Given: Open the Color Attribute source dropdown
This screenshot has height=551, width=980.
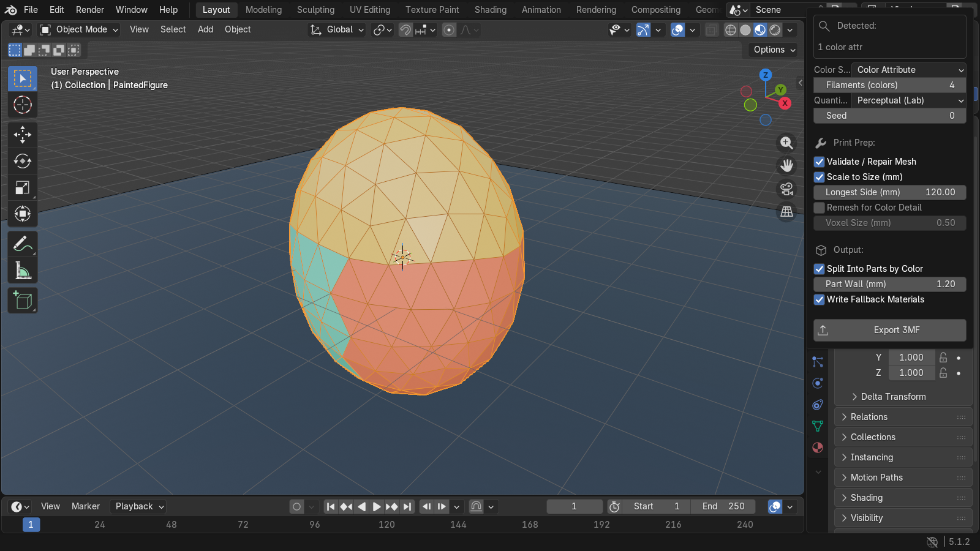Looking at the screenshot, I should pyautogui.click(x=909, y=70).
